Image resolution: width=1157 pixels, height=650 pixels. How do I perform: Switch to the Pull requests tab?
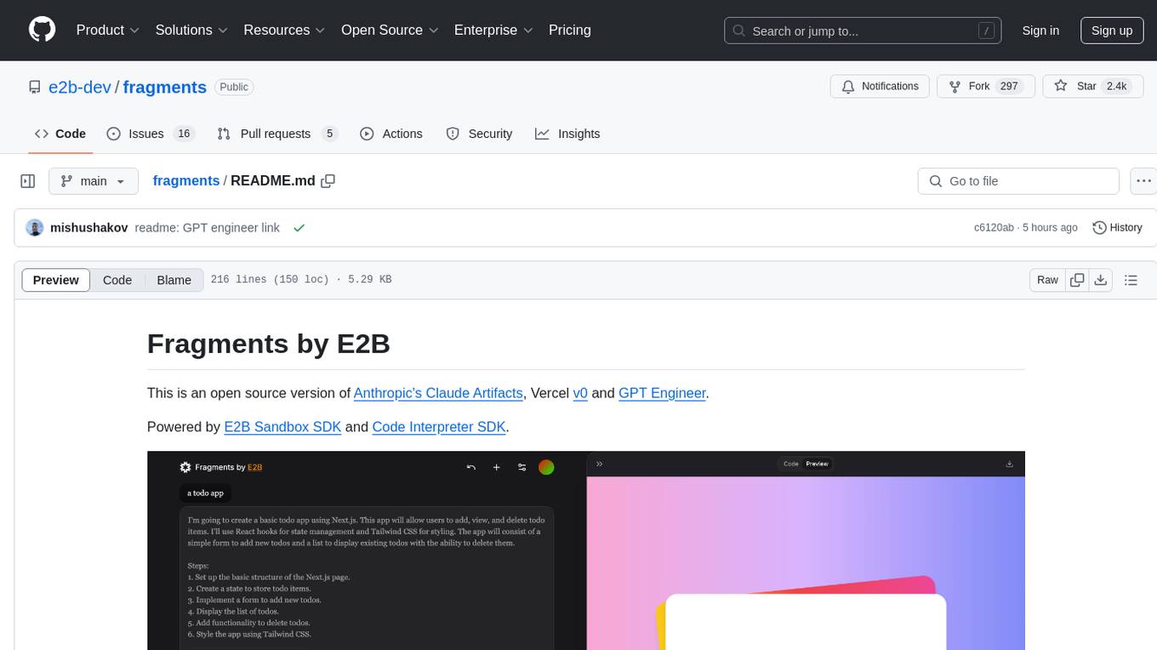tap(276, 134)
